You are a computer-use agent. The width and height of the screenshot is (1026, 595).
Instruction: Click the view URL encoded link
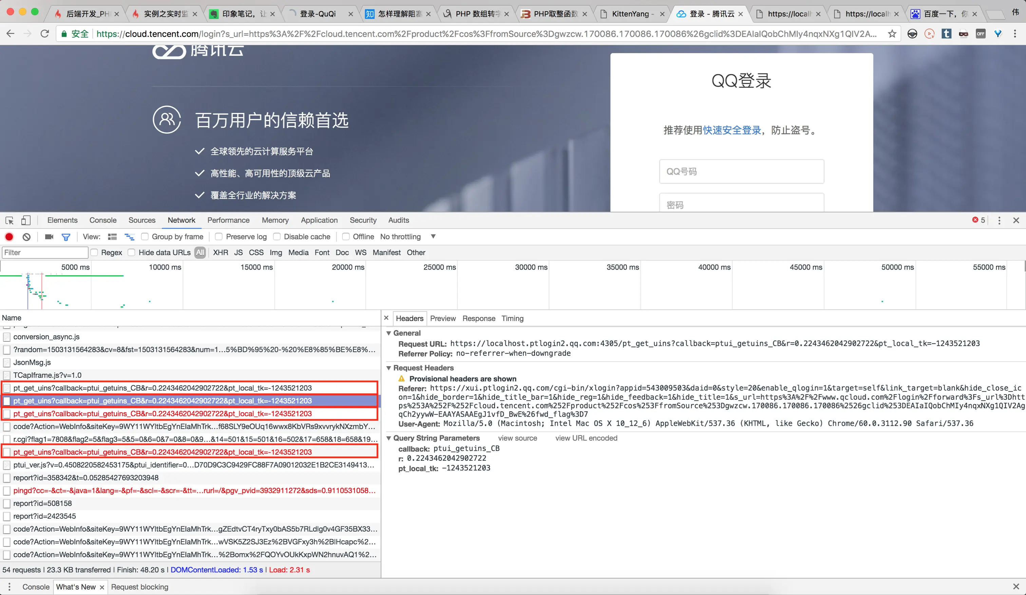pos(586,438)
